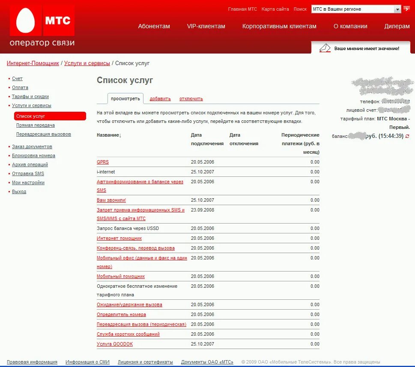
Task: Open the 'Вам звонили!' service link
Action: point(111,200)
